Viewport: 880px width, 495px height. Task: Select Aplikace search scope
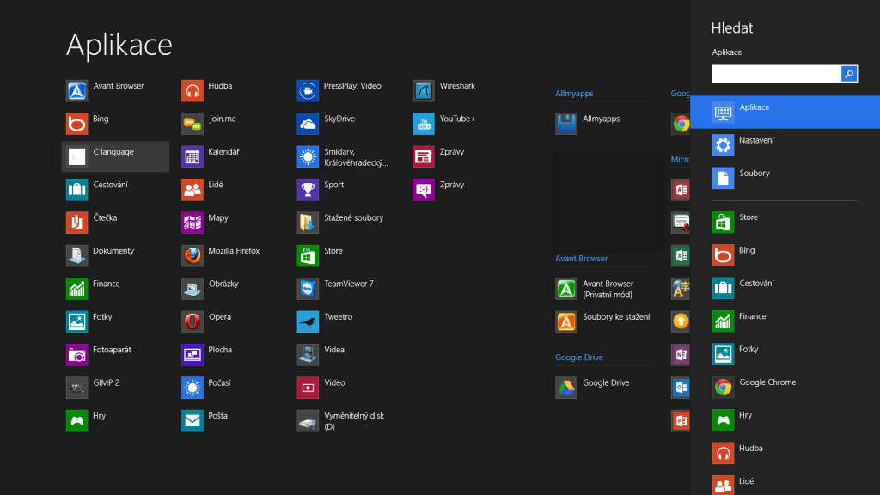(785, 113)
